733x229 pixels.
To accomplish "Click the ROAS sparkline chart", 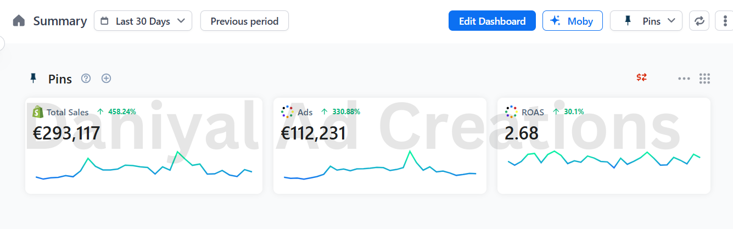I will 603,160.
